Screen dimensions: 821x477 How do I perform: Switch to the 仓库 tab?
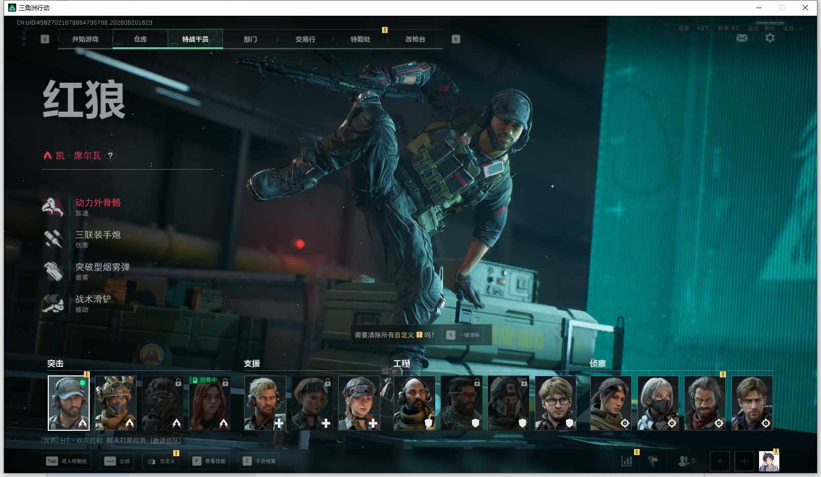[140, 39]
